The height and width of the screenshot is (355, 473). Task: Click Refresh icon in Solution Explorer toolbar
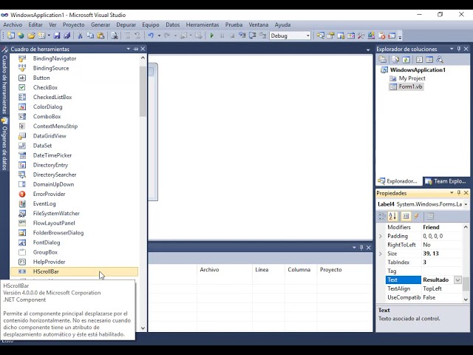click(406, 59)
